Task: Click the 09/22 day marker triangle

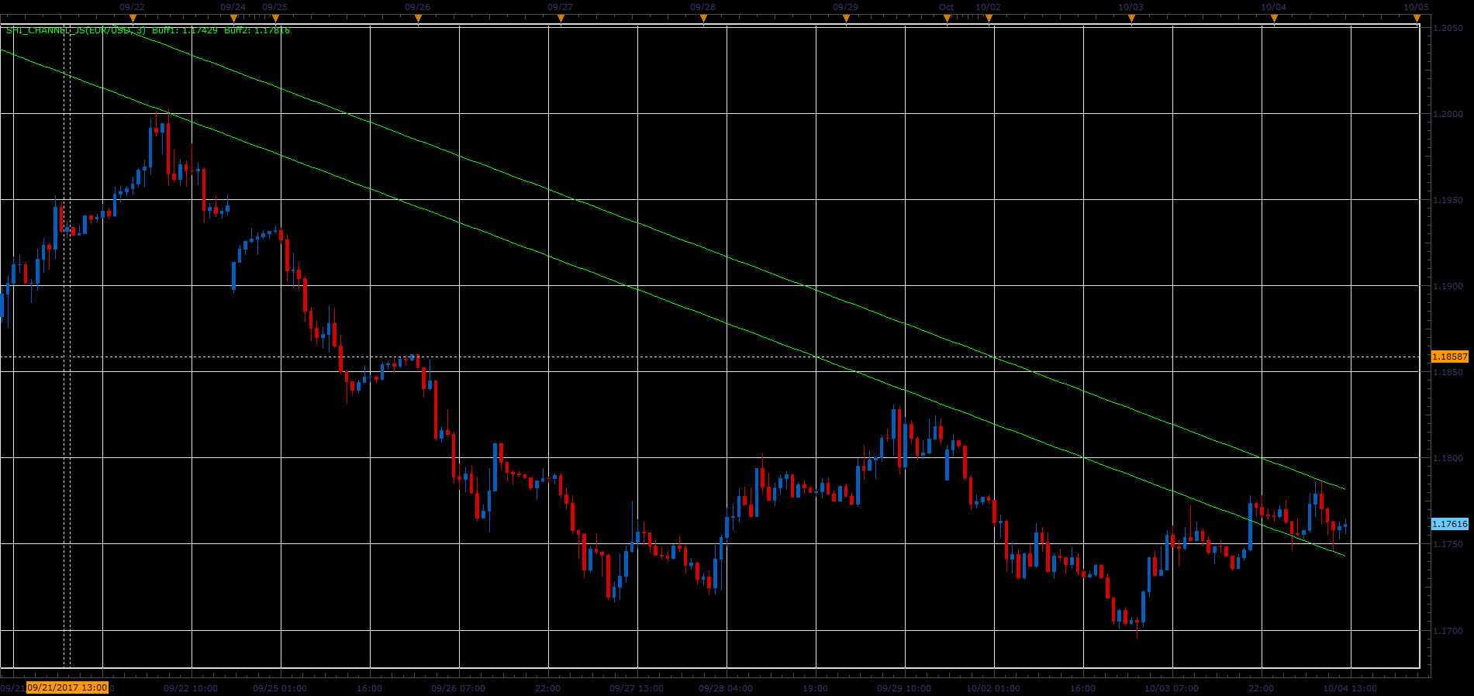Action: 133,19
